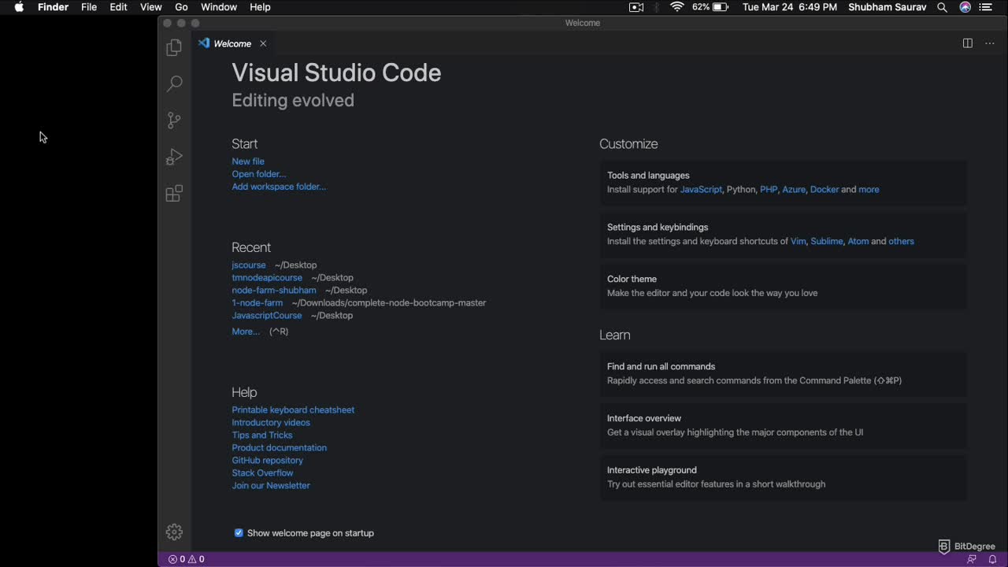
Task: Open Find and run all commands card
Action: click(x=784, y=373)
